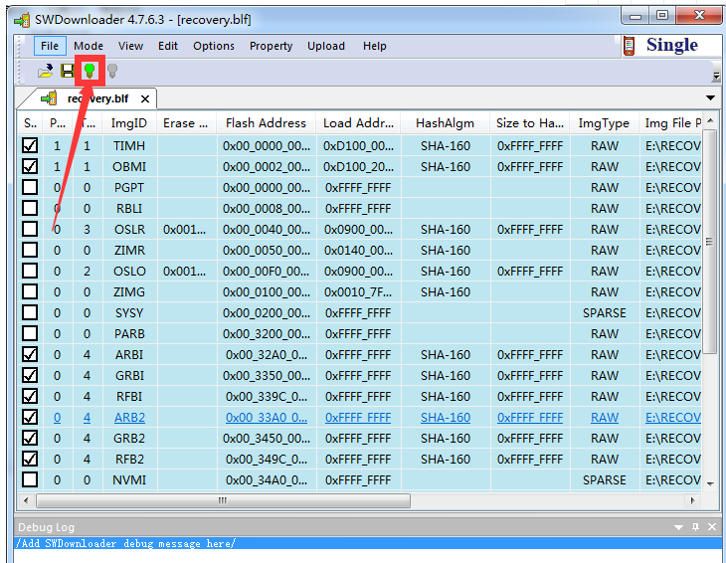Click the scroll up arrow
Viewport: 726px width, 563px height.
click(710, 120)
